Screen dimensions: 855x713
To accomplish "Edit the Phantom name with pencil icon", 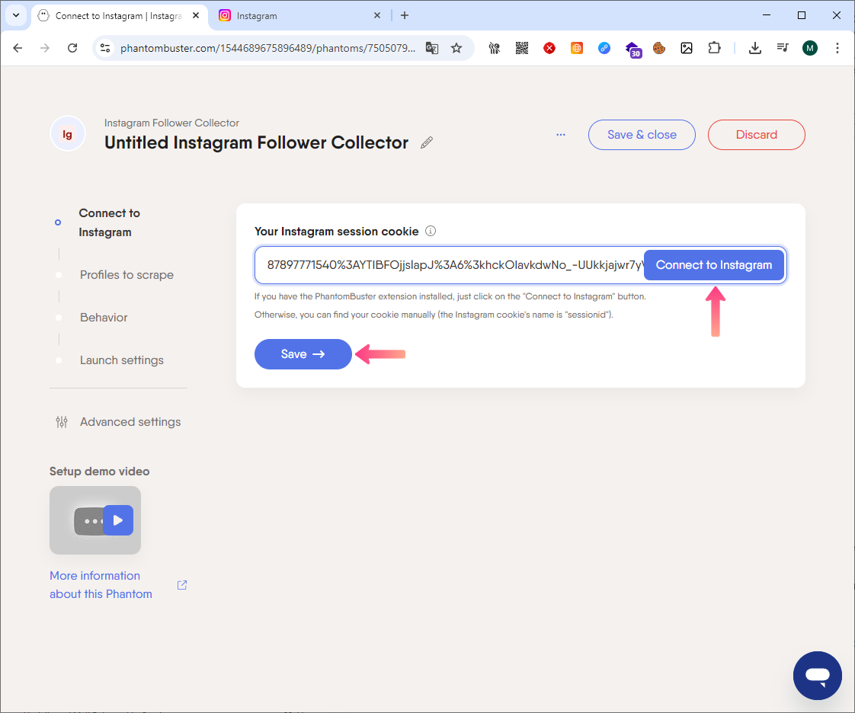I will (x=427, y=142).
